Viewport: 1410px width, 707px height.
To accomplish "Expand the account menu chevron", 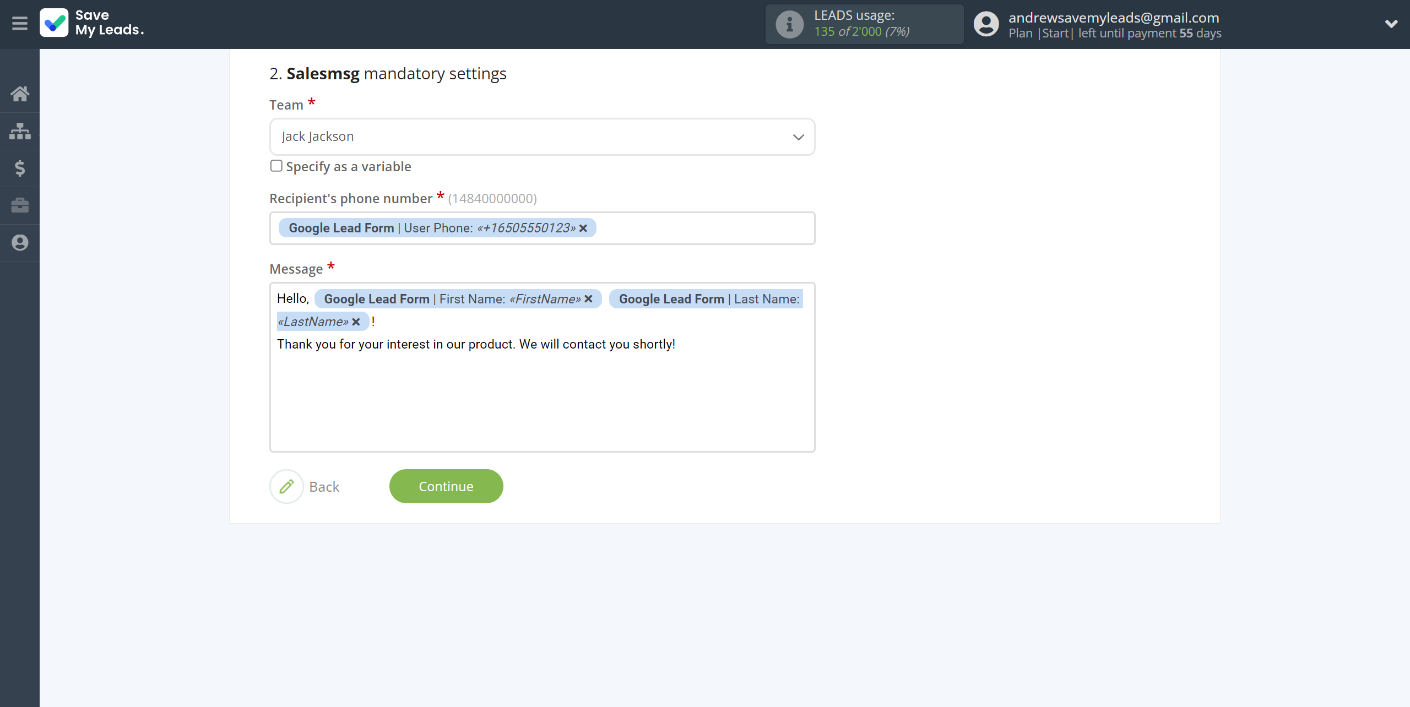I will pyautogui.click(x=1391, y=24).
